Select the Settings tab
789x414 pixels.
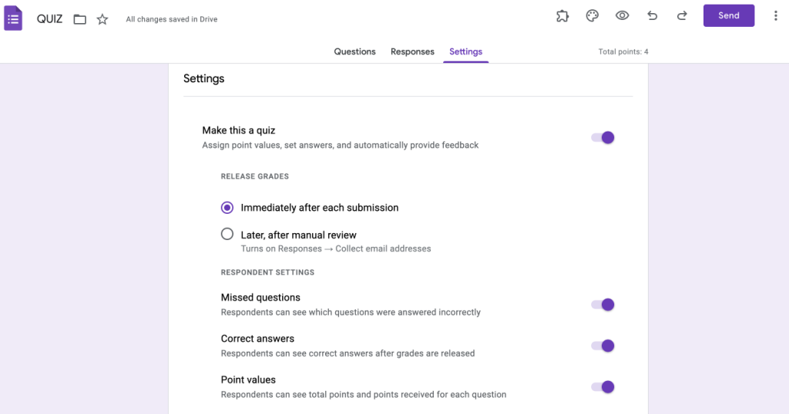coord(465,52)
